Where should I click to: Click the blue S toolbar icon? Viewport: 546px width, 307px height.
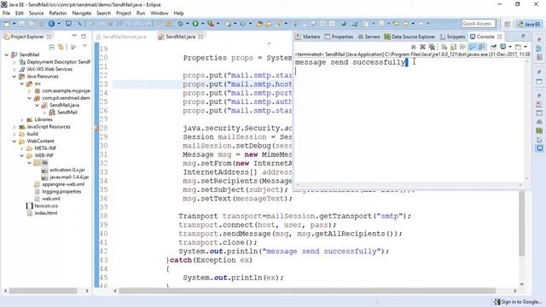click(x=51, y=24)
